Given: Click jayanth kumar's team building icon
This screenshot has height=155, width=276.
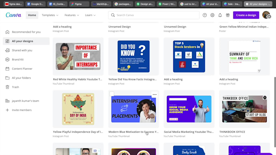Looking at the screenshot, I should (x=7, y=101).
